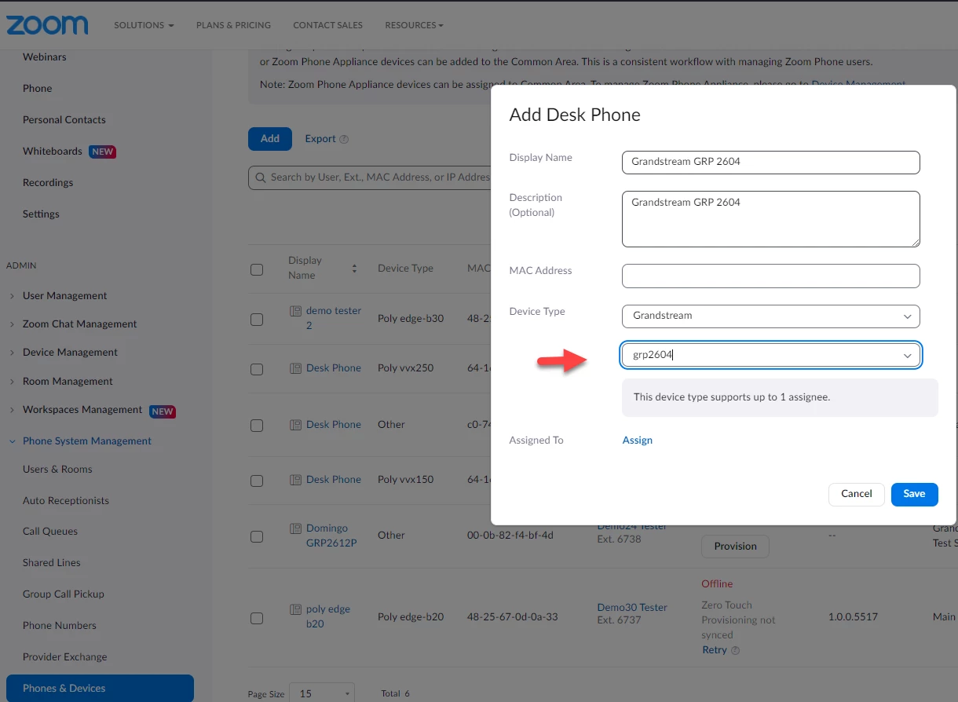The image size is (958, 702).
Task: Open the poly edge b20 device link
Action: pyautogui.click(x=328, y=616)
